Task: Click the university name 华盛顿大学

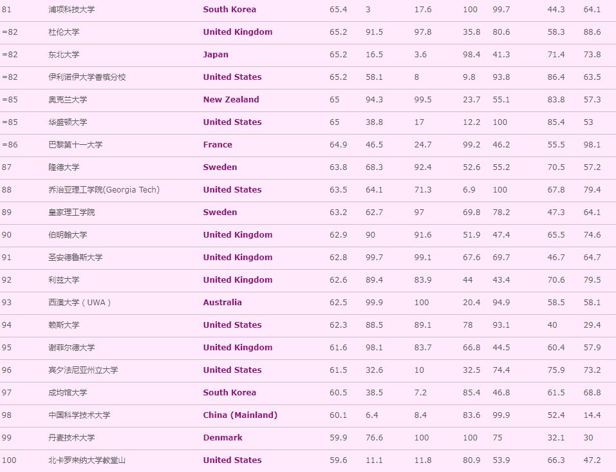Action: coord(68,122)
